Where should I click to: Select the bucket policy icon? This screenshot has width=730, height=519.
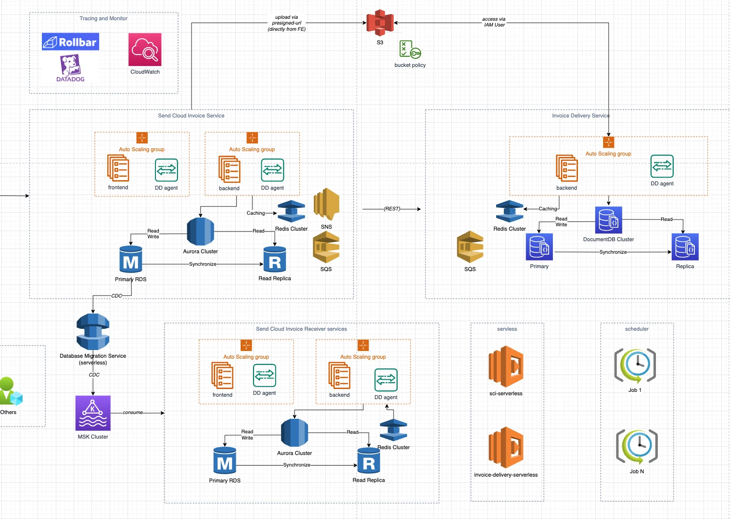tap(410, 50)
